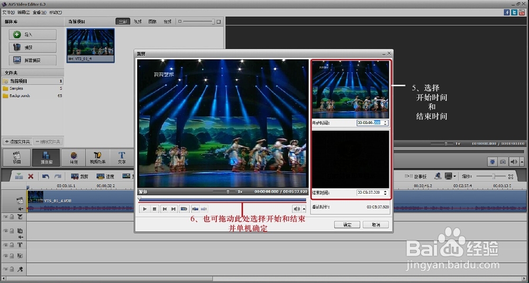This screenshot has height=283, width=529.
Task: Adjust the Trim dialog playback speed slider
Action: 224,191
